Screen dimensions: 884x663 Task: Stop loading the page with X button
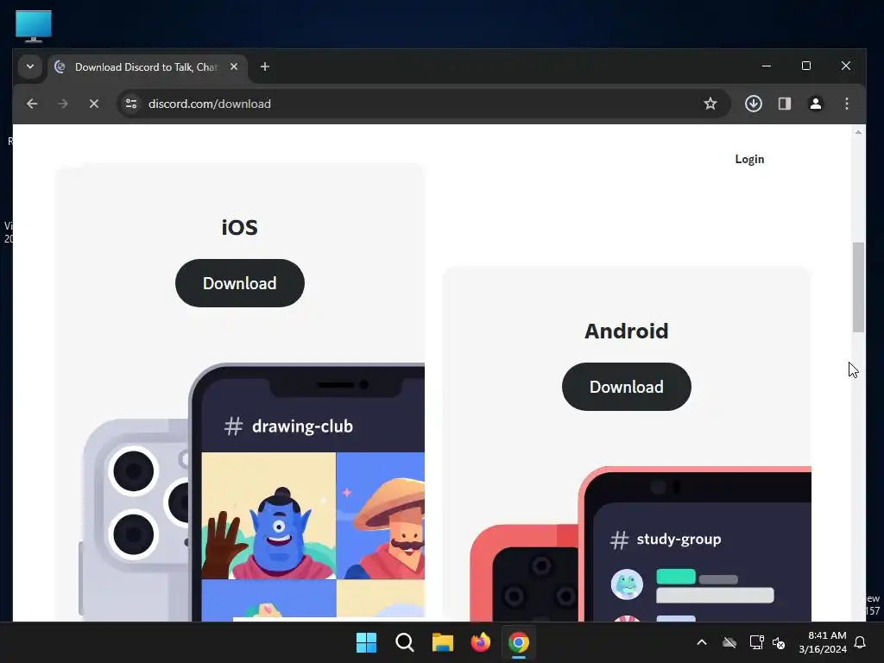pos(94,104)
